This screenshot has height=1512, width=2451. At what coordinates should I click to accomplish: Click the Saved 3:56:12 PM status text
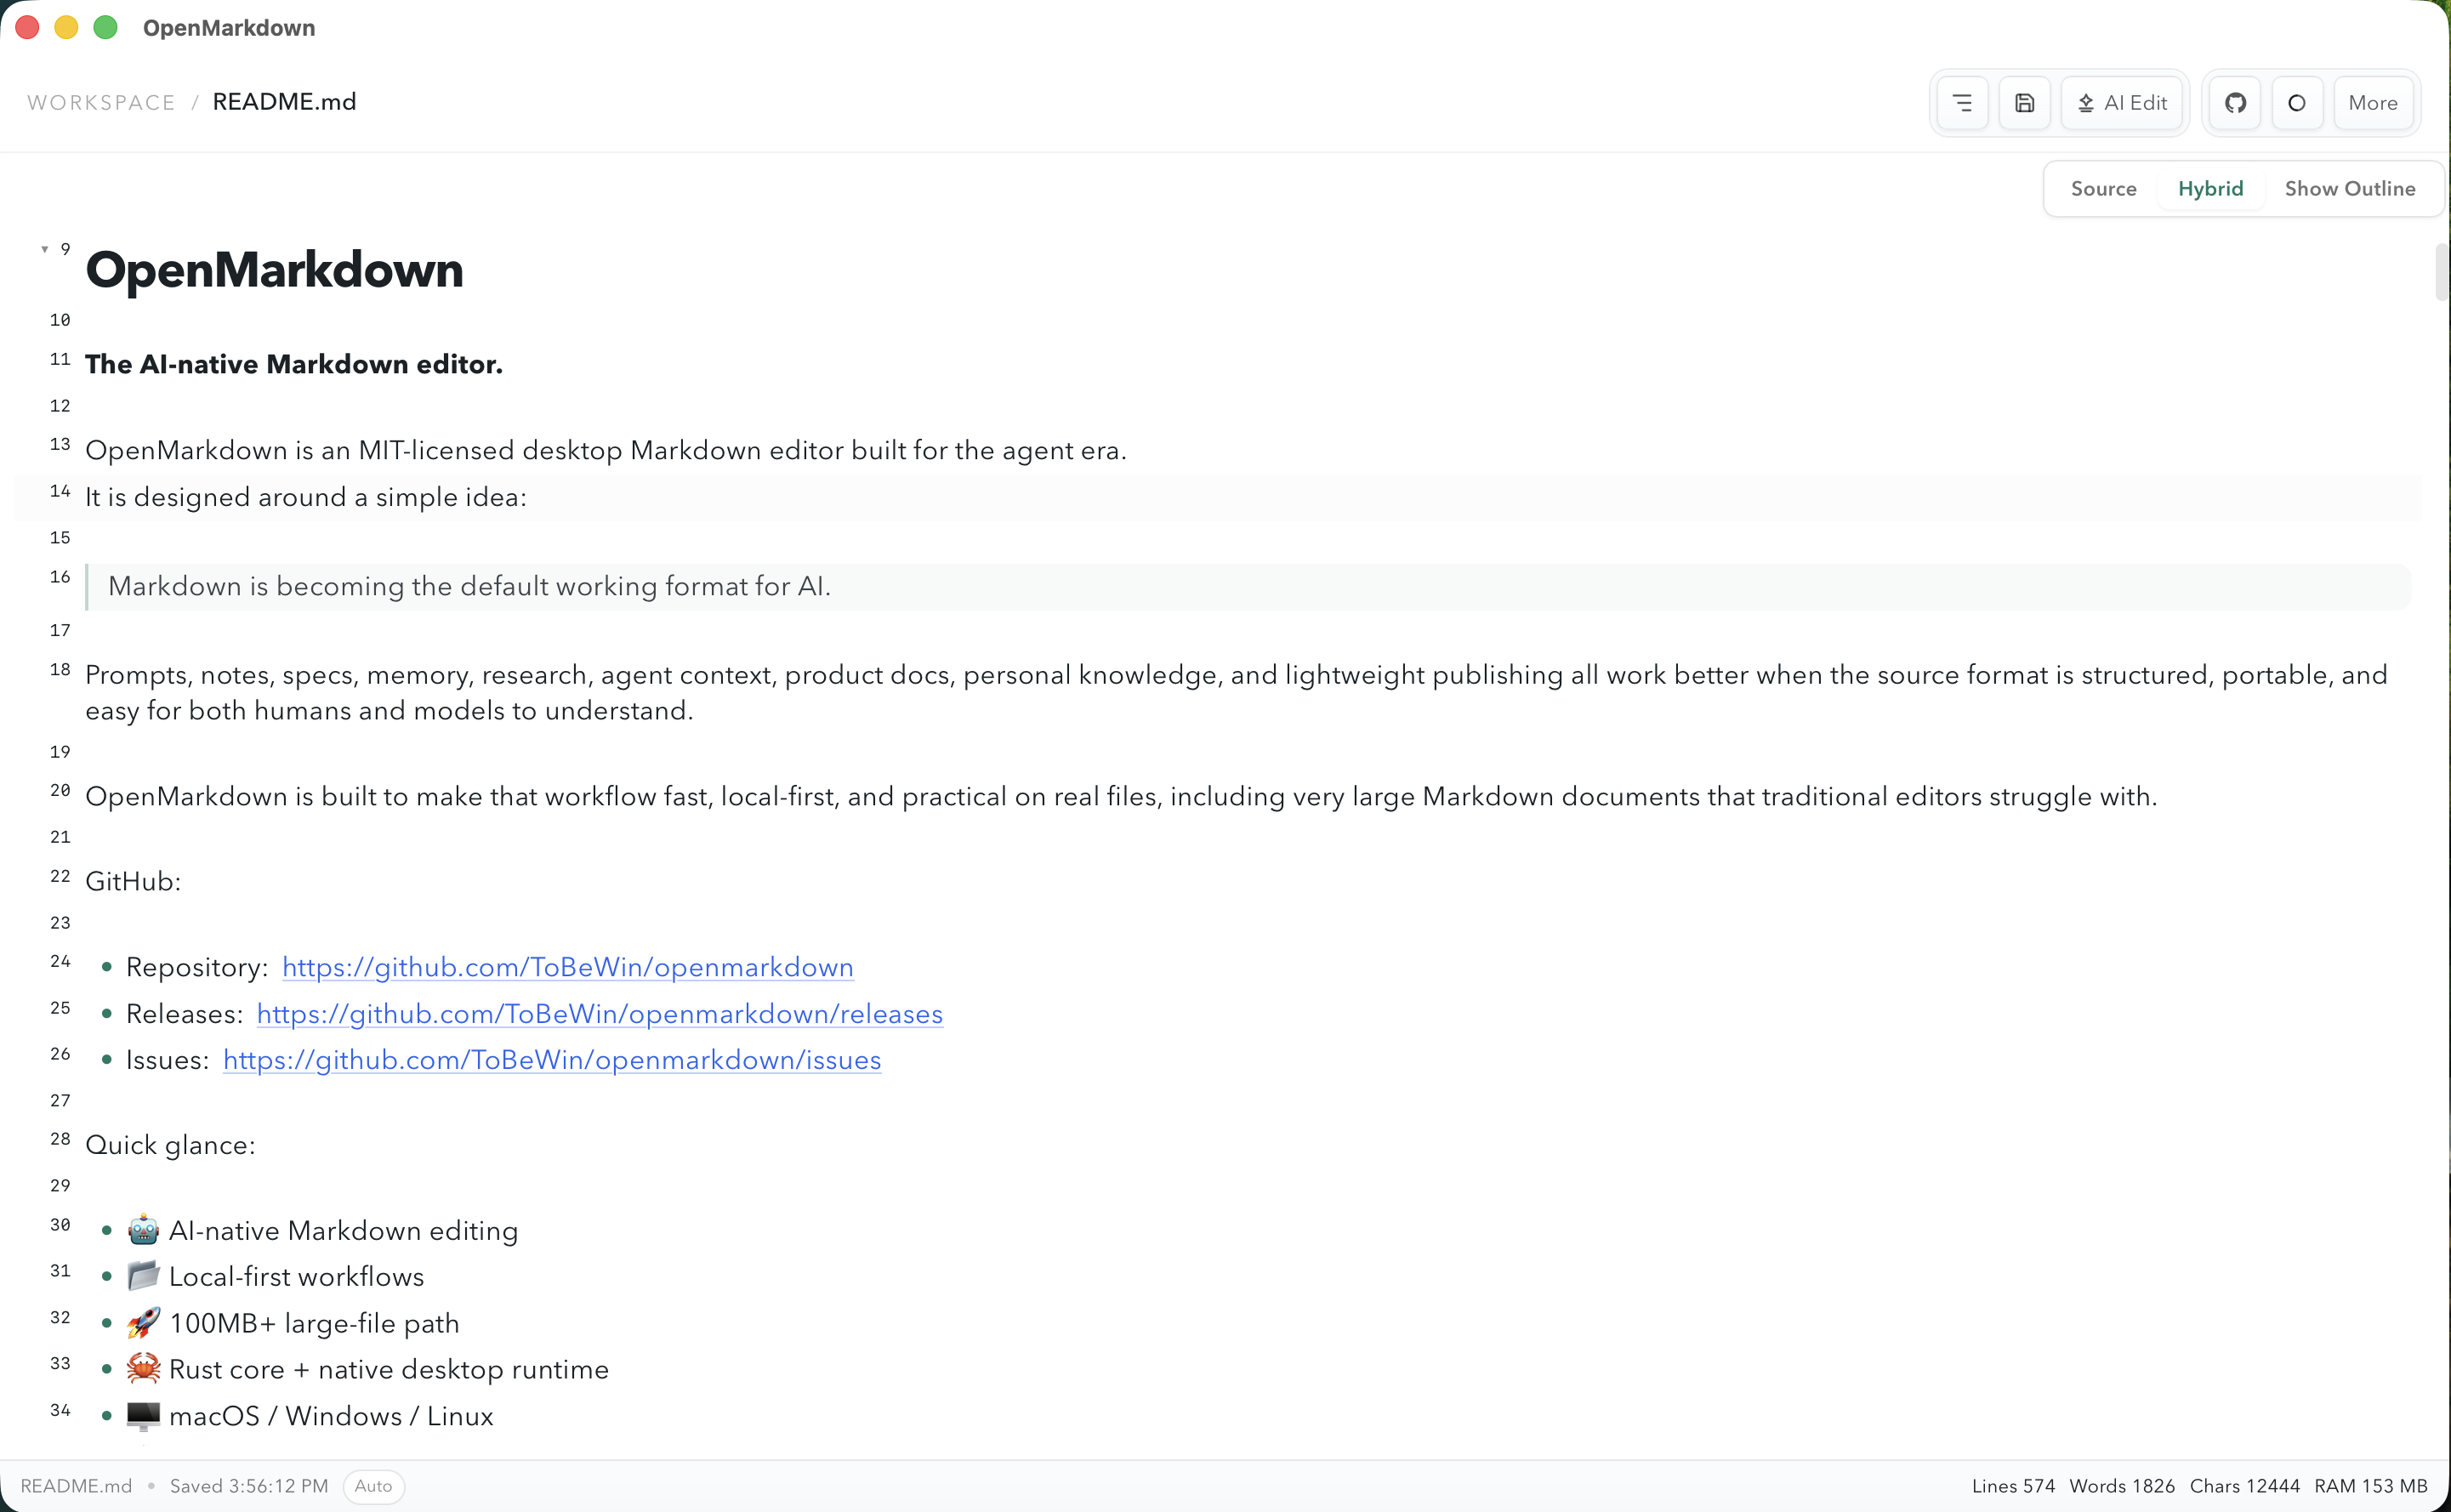pos(249,1486)
